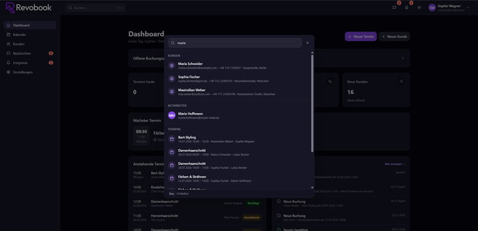Open Färben & Strähnen appointment on 23.07.2026
The width and height of the screenshot is (478, 231).
point(237,179)
